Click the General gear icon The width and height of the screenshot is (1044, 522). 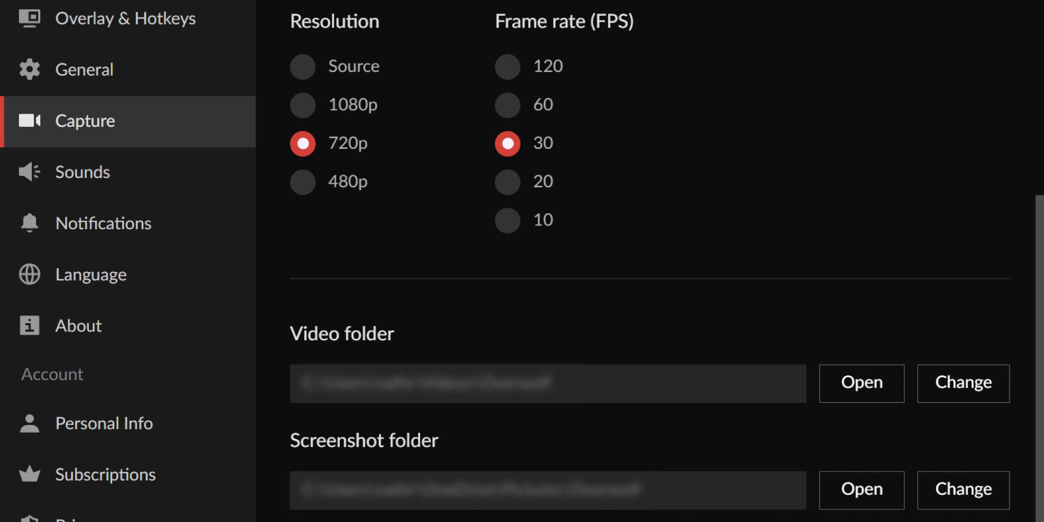(x=29, y=69)
